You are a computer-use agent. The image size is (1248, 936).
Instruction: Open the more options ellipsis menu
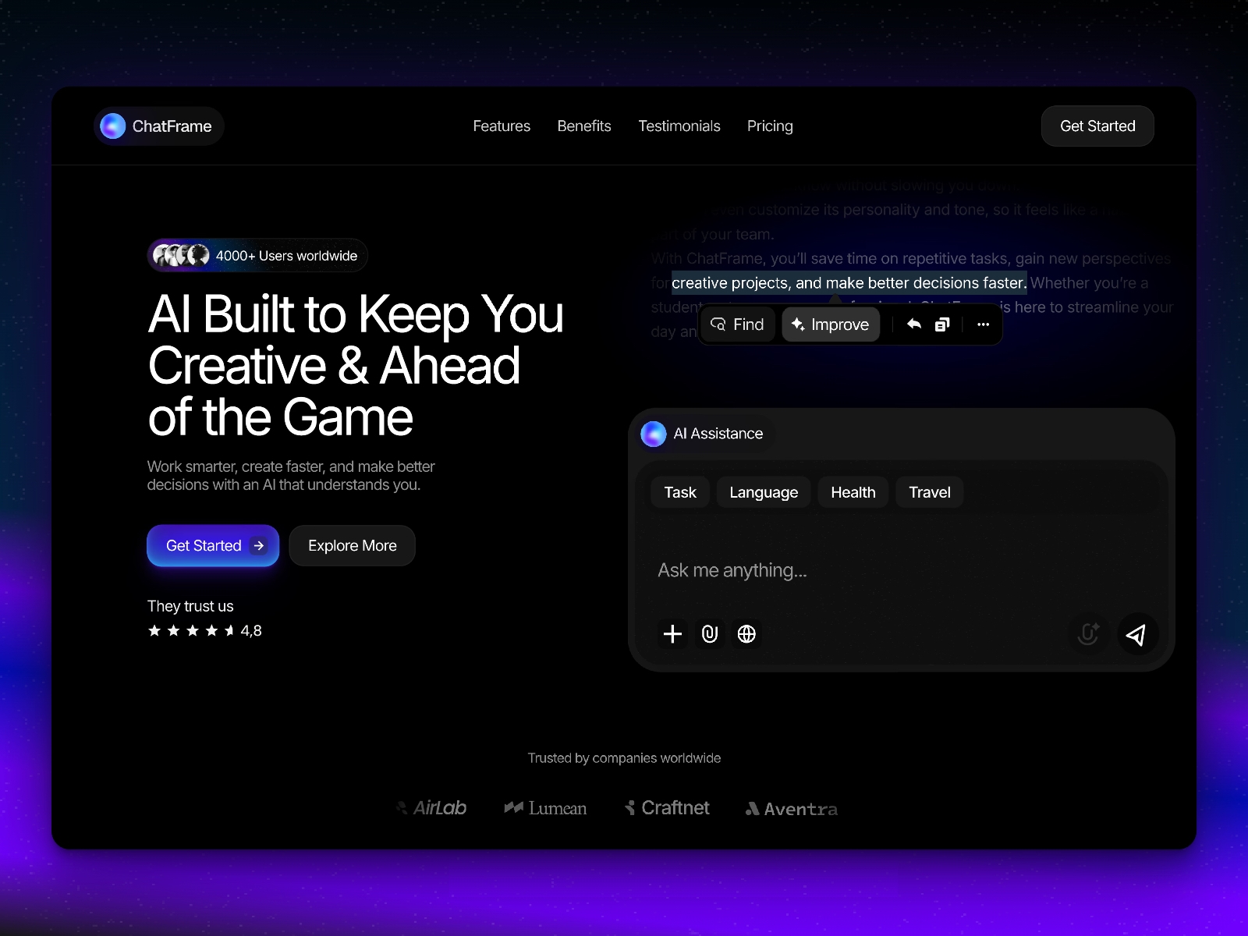pyautogui.click(x=982, y=324)
